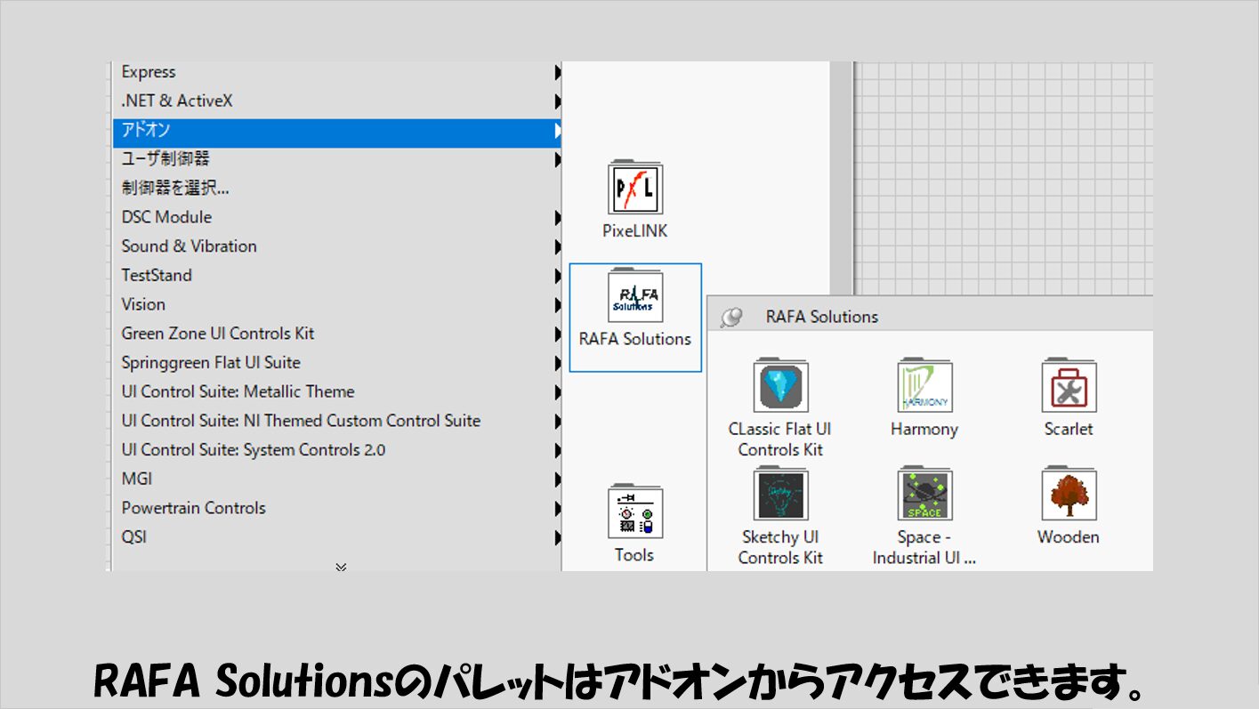The image size is (1259, 709).
Task: Choose 制御器を選択... from the menu
Action: (x=176, y=189)
